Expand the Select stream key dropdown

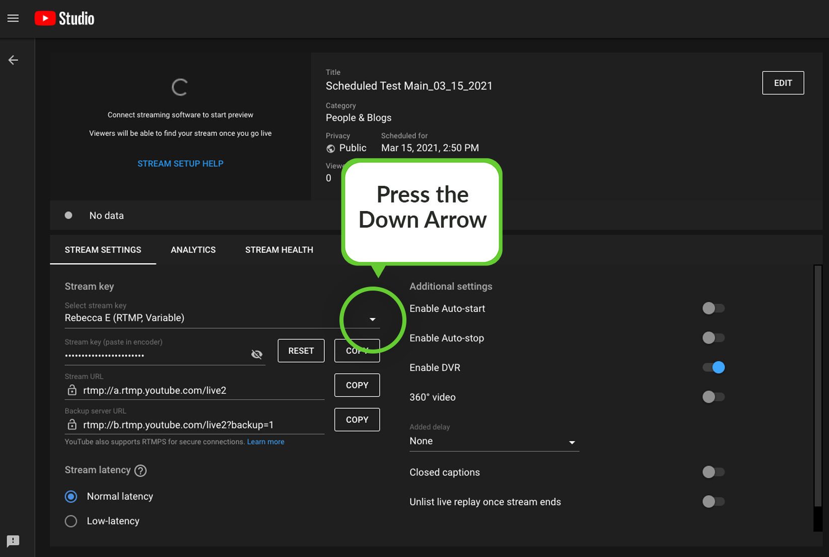(373, 319)
